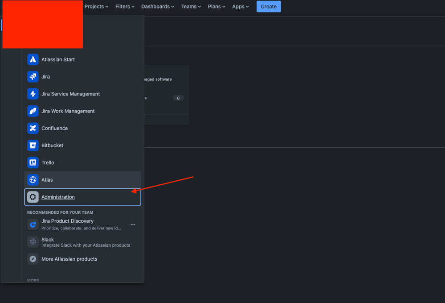445x303 pixels.
Task: Open Atlassian Start from the switcher
Action: pos(82,59)
